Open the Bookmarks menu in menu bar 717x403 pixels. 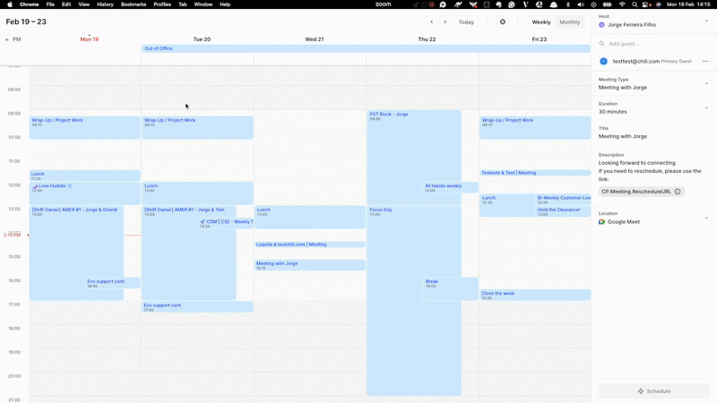click(134, 4)
